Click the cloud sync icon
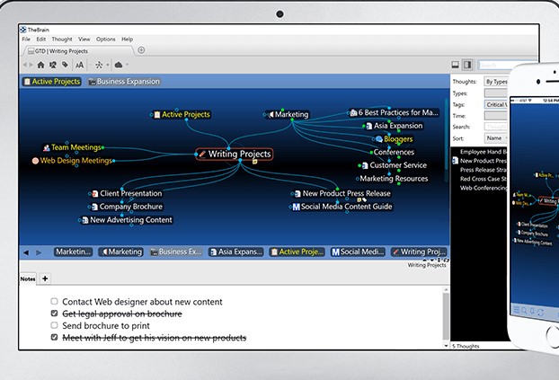Screen dimensions: 559x380 (x=119, y=65)
